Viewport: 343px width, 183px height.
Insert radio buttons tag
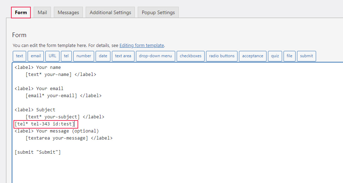tap(222, 56)
